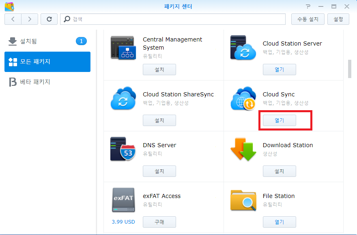Go back with the left arrow button
Image resolution: width=357 pixels, height=235 pixels.
(13, 19)
